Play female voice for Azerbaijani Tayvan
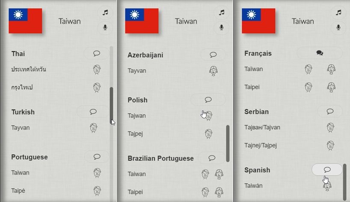This screenshot has height=202, width=350. pyautogui.click(x=213, y=70)
